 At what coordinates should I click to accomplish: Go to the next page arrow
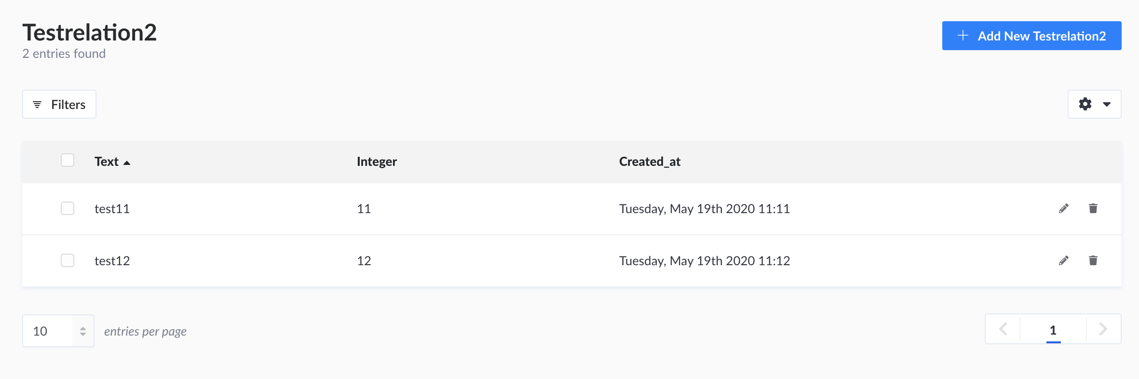(1103, 329)
